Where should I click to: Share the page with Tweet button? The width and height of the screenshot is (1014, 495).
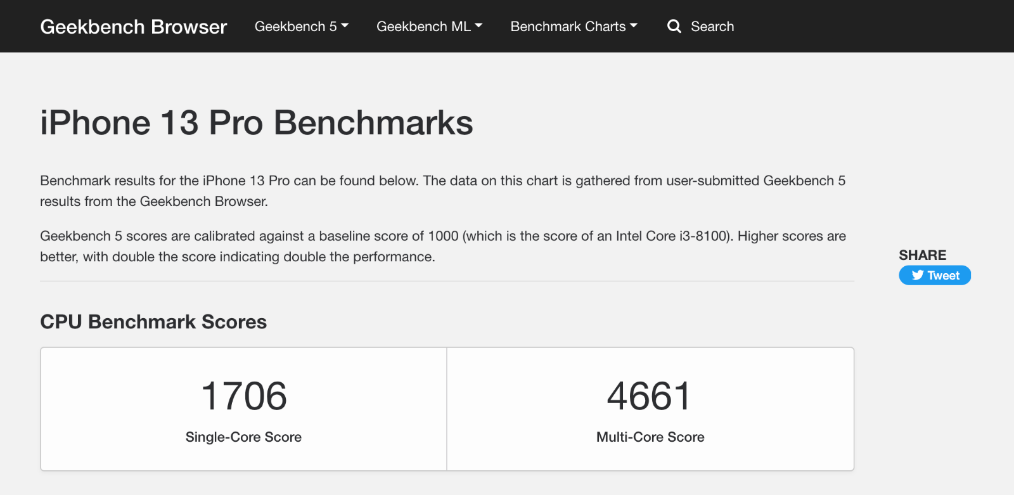(935, 275)
